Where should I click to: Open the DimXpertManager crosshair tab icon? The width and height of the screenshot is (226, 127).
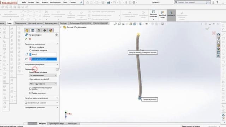click(45, 30)
